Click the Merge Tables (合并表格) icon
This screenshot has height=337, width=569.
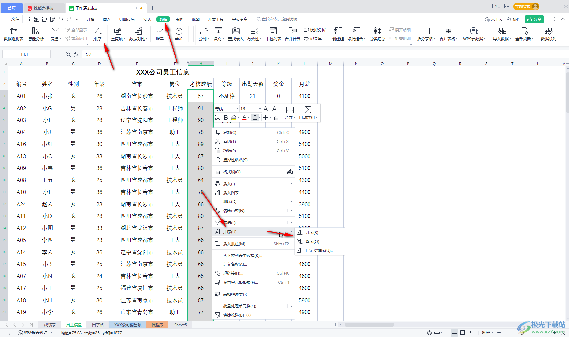coord(448,31)
